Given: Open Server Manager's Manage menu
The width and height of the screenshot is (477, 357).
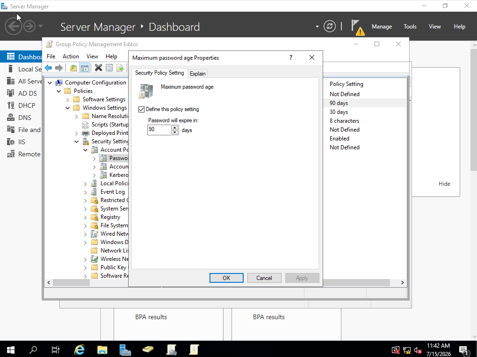Looking at the screenshot, I should tap(382, 27).
